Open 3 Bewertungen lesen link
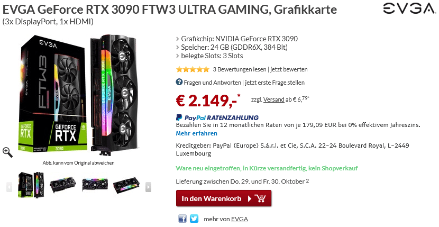This screenshot has width=439, height=227. 240,69
